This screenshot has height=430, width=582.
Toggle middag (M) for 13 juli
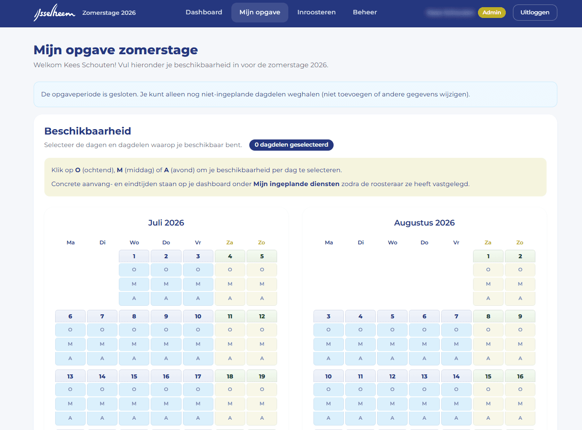coord(70,404)
